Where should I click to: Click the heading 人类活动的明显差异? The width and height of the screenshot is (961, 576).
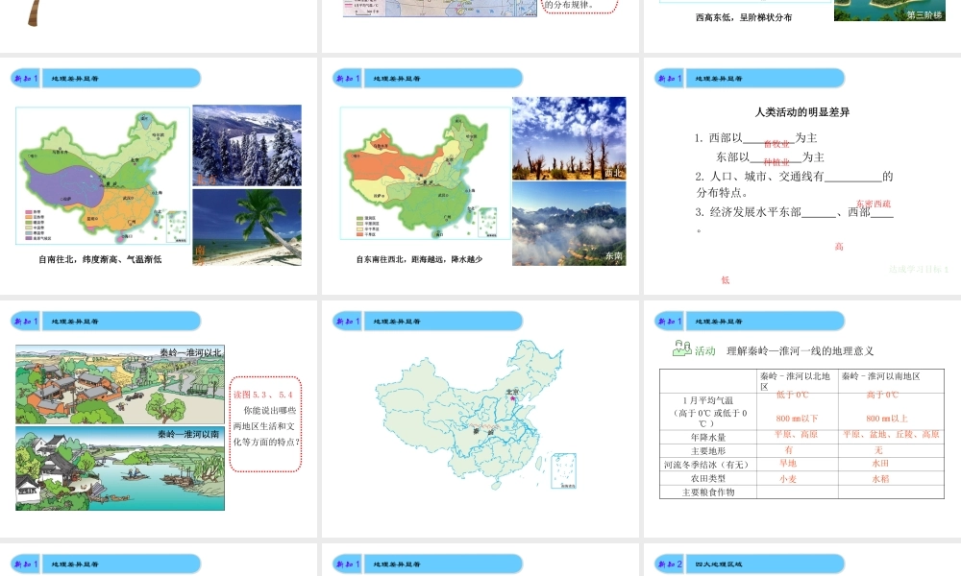(x=801, y=112)
